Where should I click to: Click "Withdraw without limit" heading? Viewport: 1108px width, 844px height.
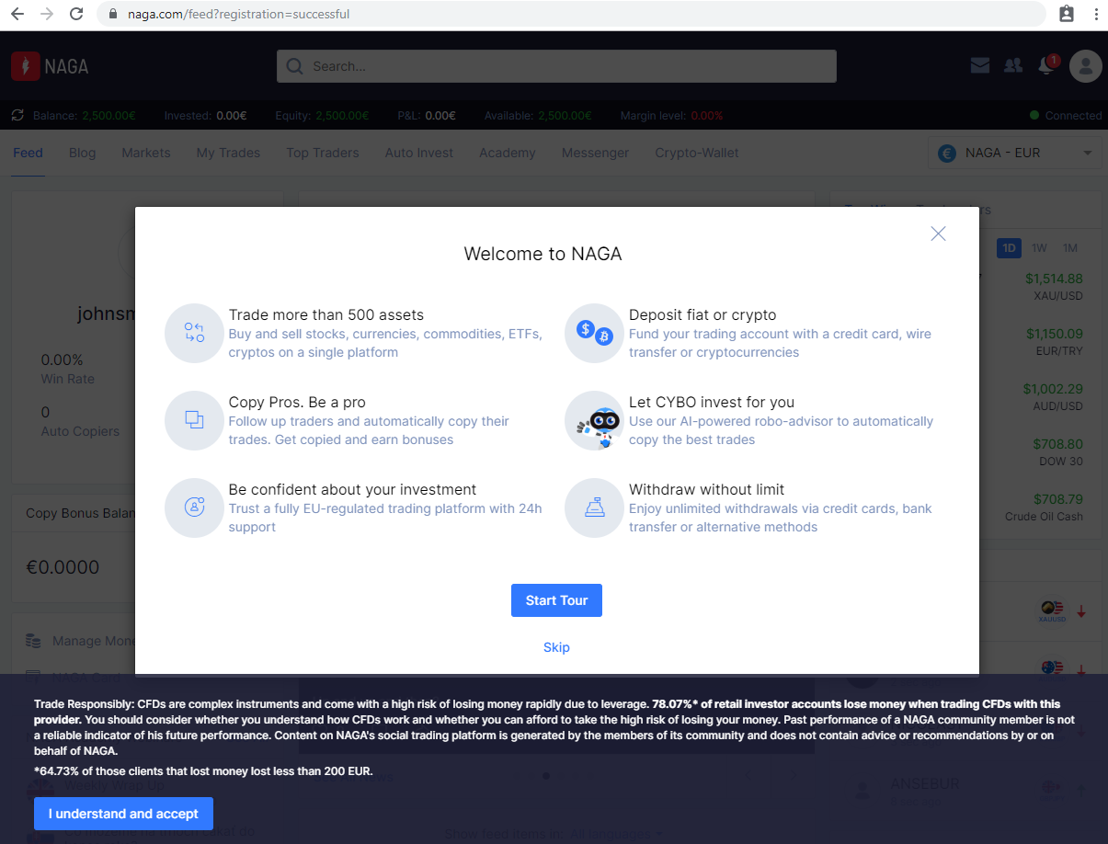[707, 489]
